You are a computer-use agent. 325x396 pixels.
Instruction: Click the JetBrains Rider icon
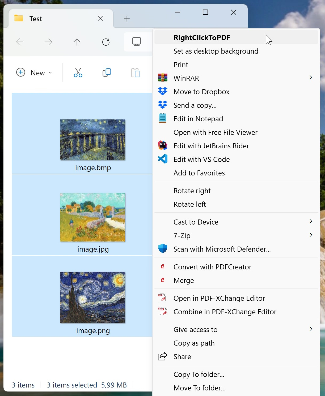point(163,145)
